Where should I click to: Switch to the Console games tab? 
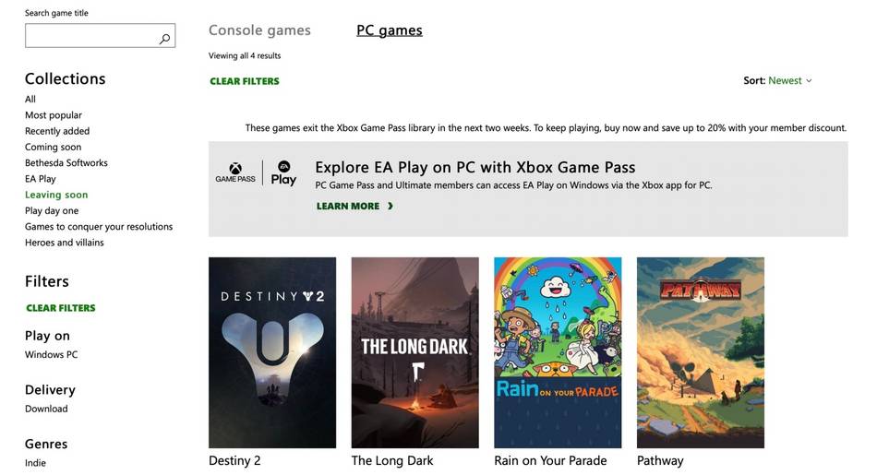pyautogui.click(x=259, y=30)
